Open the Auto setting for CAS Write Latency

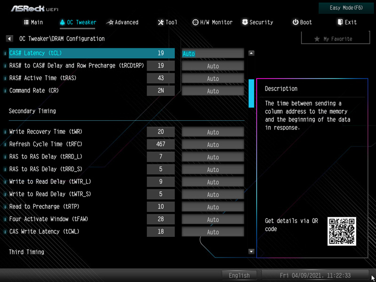213,232
